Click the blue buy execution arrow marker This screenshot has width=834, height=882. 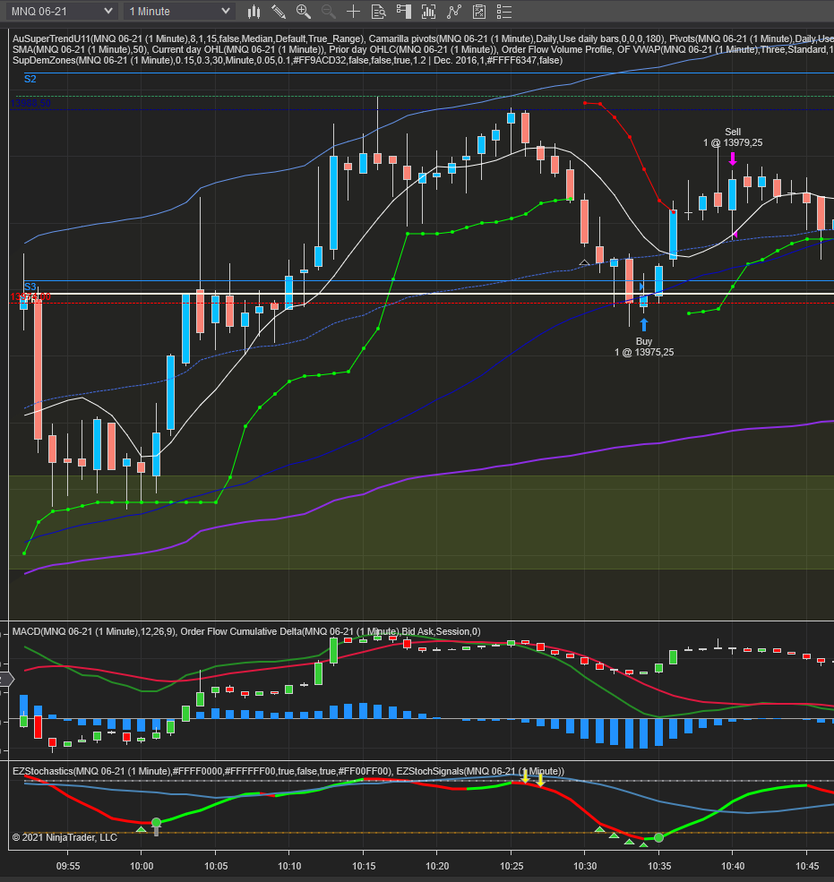pyautogui.click(x=644, y=324)
